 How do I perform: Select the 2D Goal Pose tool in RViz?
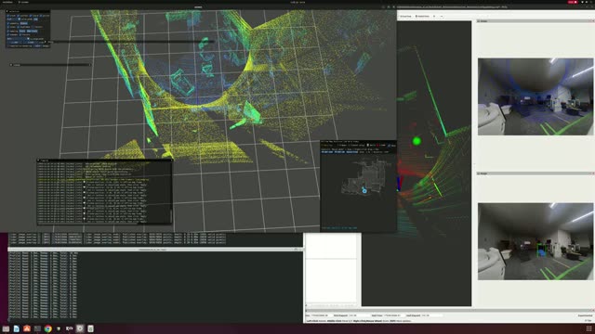click(405, 17)
